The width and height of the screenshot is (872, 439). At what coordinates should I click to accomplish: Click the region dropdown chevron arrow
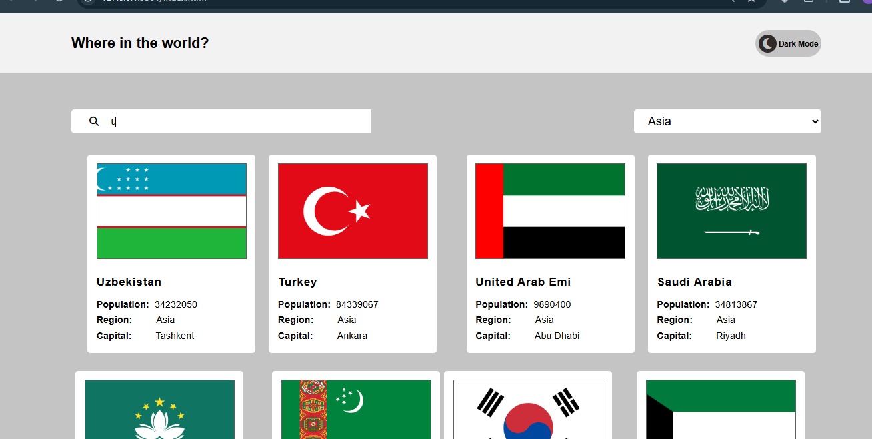click(x=814, y=121)
